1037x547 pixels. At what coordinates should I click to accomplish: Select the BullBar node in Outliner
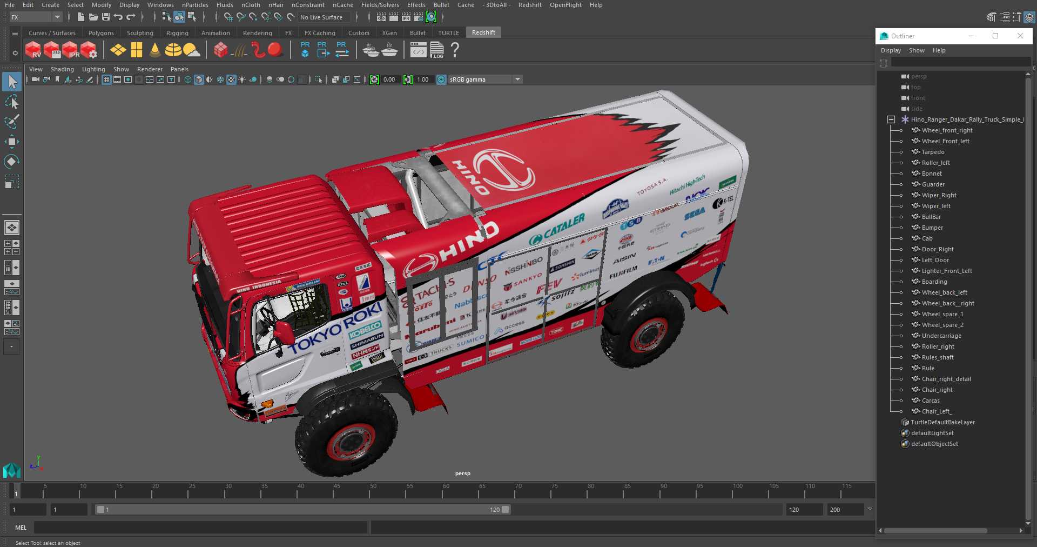tap(931, 217)
